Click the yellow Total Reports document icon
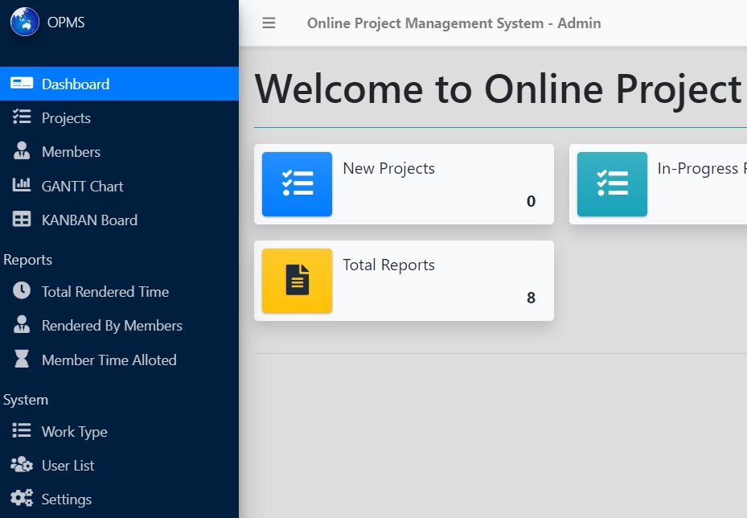 (297, 281)
